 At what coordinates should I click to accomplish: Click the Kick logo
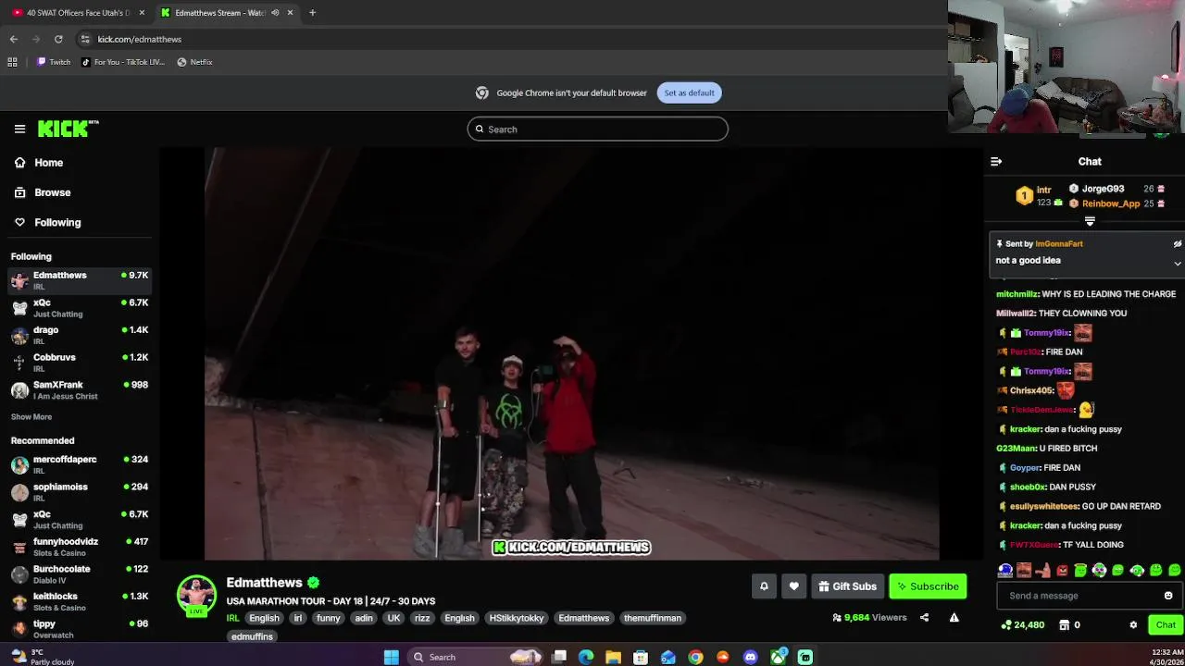point(68,129)
